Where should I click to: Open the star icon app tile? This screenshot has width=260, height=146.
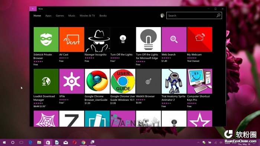(x=200, y=119)
